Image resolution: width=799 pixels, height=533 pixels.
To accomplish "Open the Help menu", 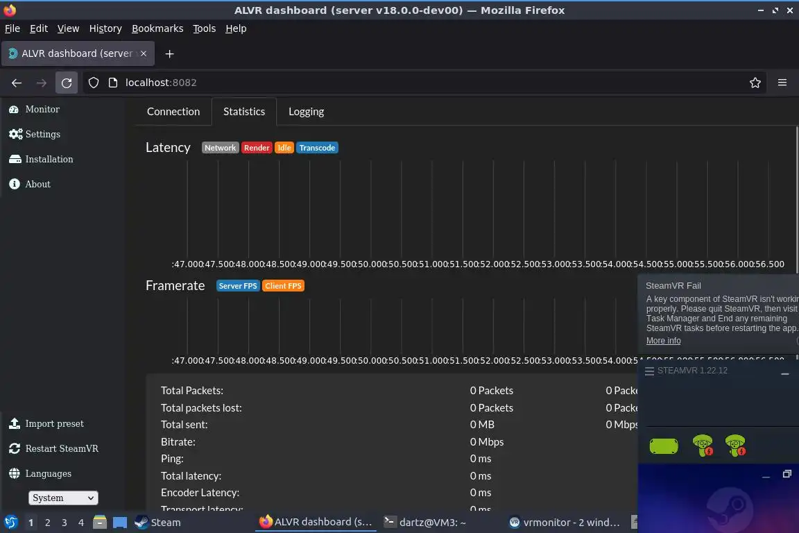I will coord(236,28).
